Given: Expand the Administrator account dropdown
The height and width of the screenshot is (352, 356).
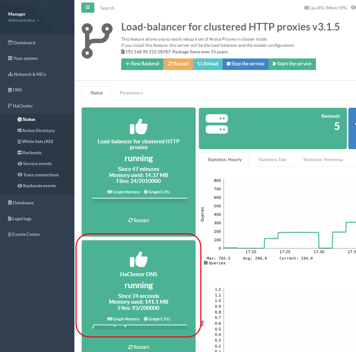Looking at the screenshot, I should click(24, 21).
